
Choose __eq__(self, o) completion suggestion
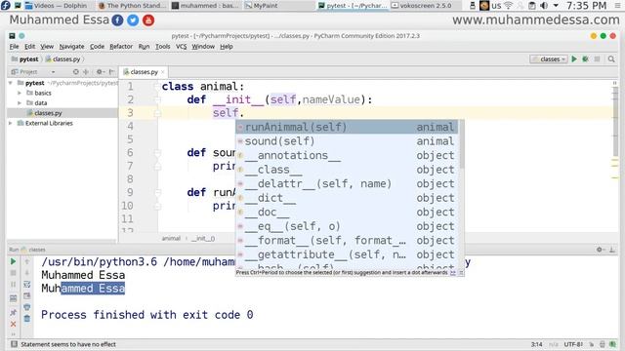tap(347, 226)
